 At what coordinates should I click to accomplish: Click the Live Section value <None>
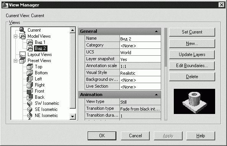140,87
